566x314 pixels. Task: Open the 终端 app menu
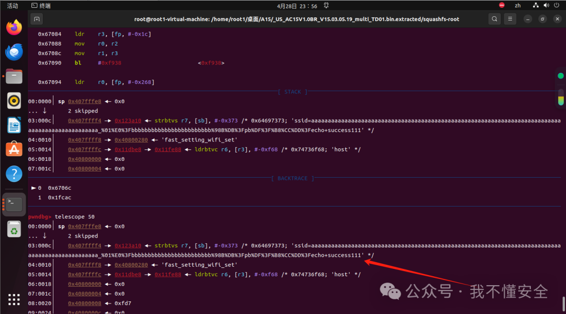tap(41, 5)
